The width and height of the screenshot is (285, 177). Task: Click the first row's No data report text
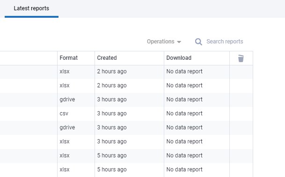point(184,71)
